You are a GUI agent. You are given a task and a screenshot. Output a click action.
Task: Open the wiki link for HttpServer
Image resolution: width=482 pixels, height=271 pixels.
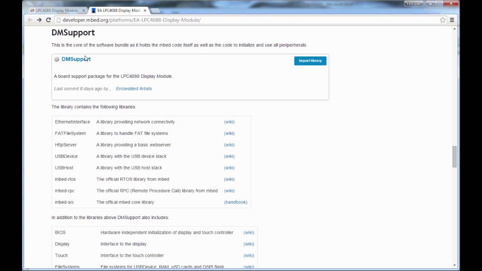point(229,145)
